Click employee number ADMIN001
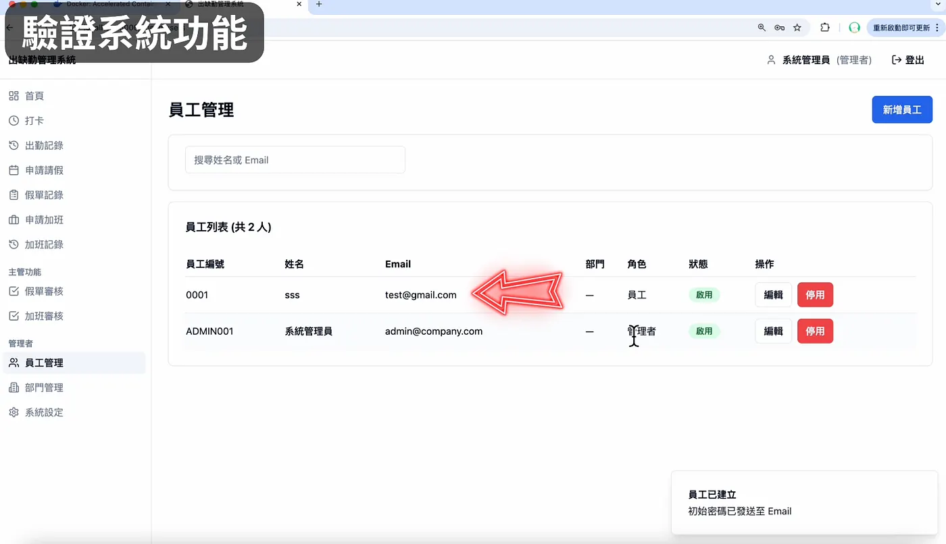This screenshot has height=544, width=946. click(x=209, y=331)
